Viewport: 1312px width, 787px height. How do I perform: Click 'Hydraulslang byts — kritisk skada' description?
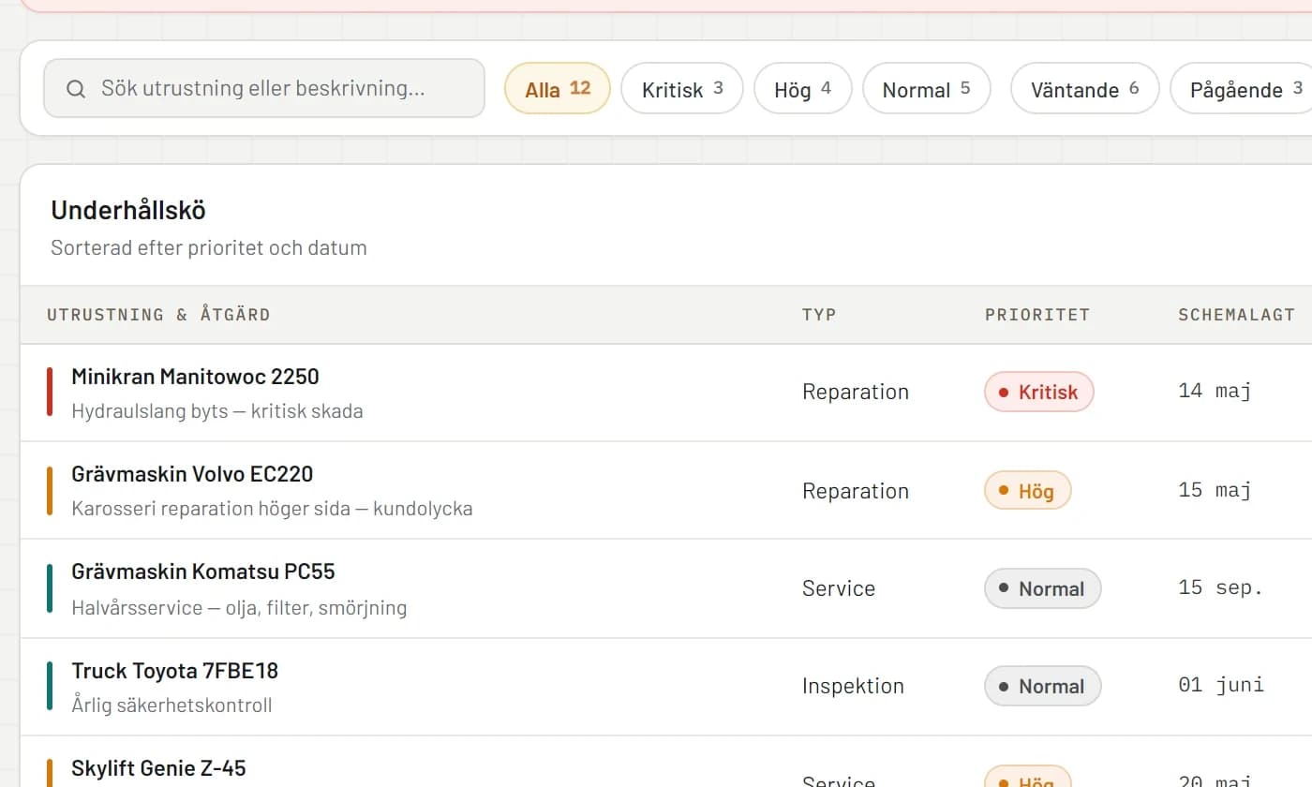(216, 411)
